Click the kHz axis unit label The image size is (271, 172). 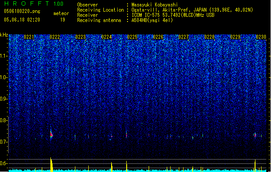click(4, 35)
